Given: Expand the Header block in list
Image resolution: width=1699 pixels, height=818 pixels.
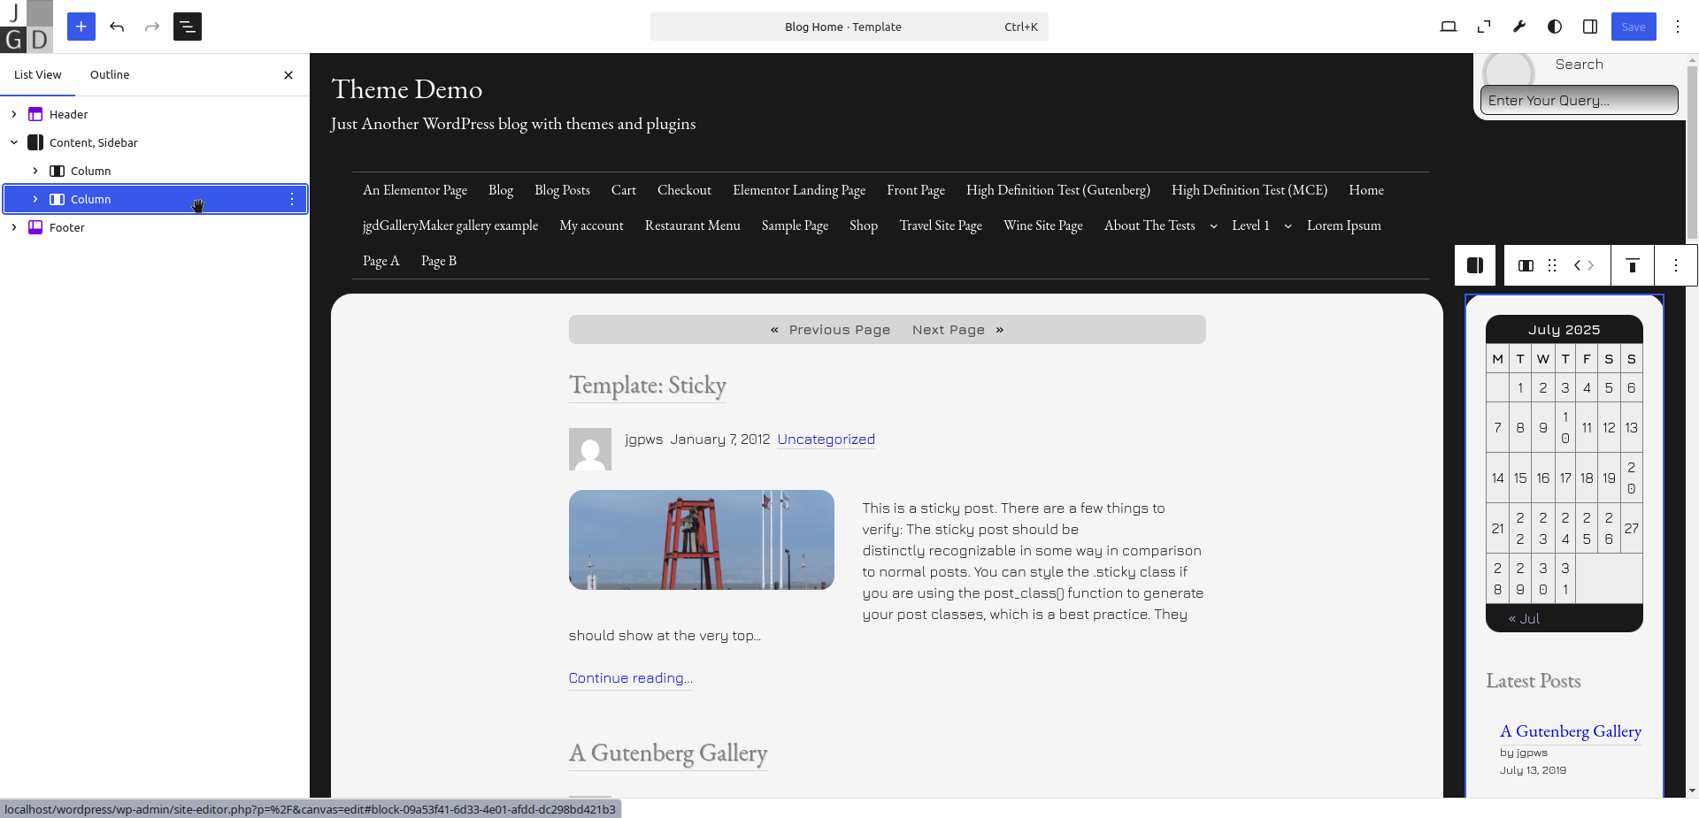Looking at the screenshot, I should 14,114.
